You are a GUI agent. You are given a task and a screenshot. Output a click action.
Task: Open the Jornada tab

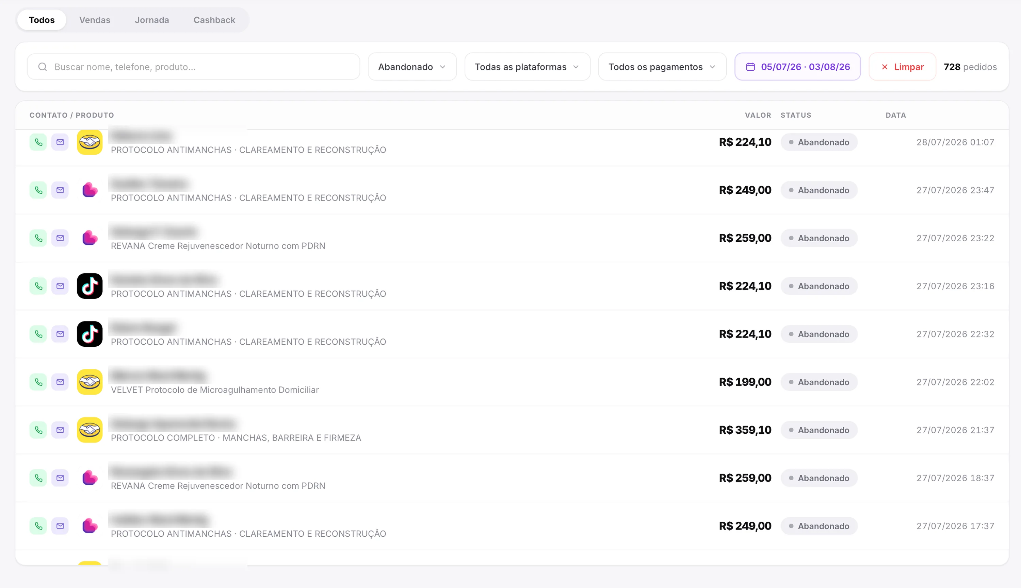point(152,20)
